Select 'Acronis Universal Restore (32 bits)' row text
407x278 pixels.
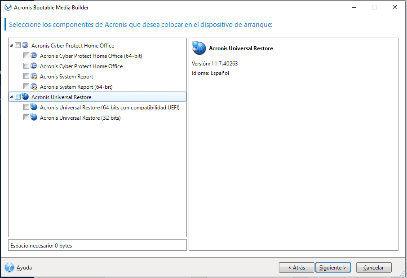(80, 118)
